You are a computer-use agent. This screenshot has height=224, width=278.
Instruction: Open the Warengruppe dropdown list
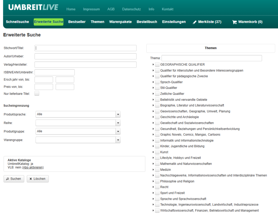118,140
